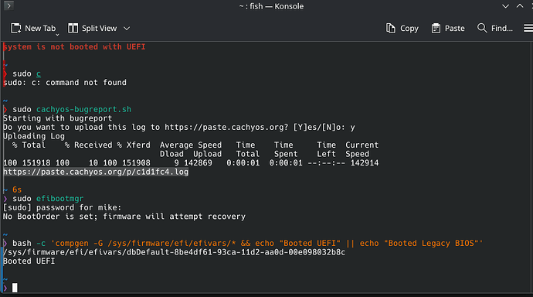The image size is (533, 297).
Task: Click the terminal cursor at the prompt
Action: pos(15,288)
